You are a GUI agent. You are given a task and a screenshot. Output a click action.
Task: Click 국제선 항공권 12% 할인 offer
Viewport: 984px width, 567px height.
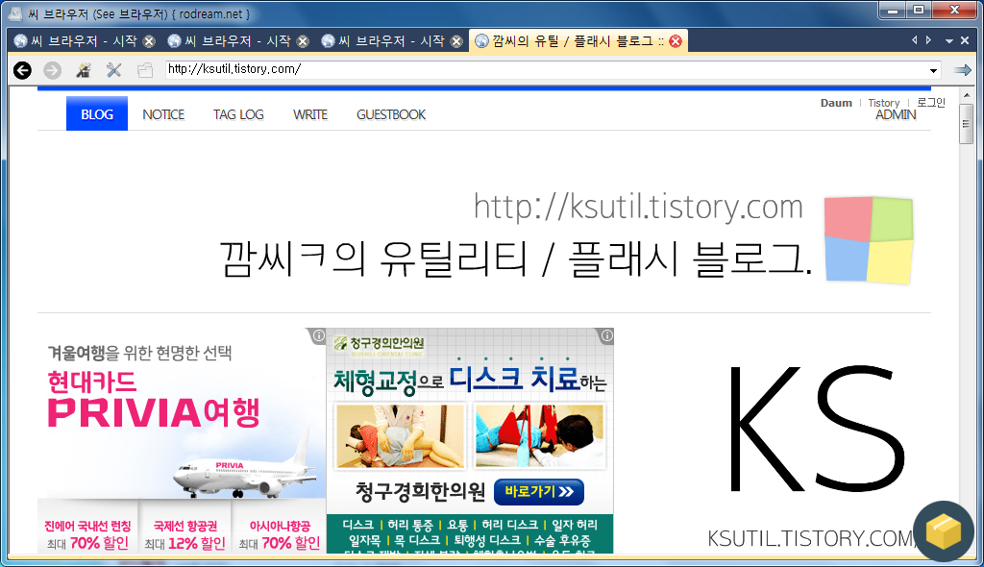tap(184, 534)
